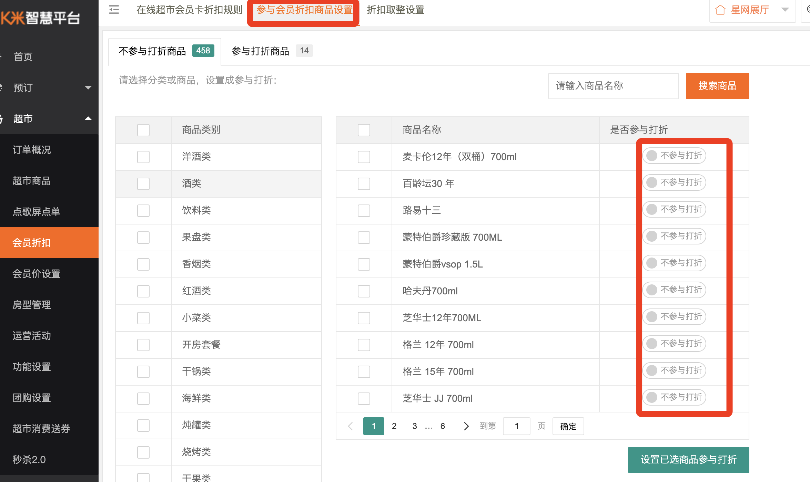Screen dimensions: 810x482
Task: Go to page 3 in pagination
Action: (415, 426)
